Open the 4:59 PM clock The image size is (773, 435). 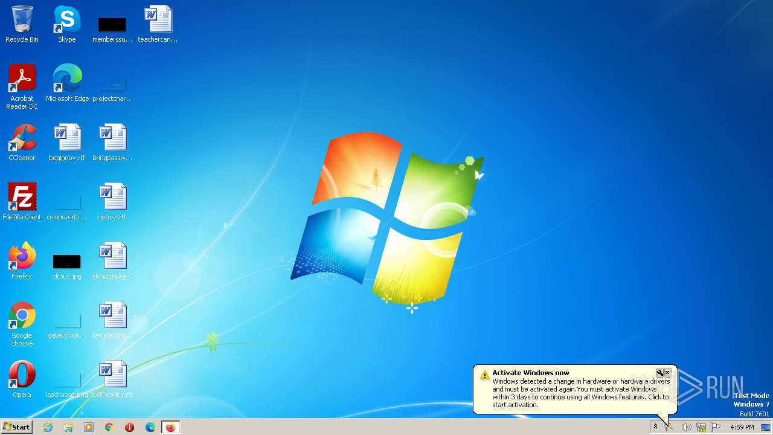[742, 427]
